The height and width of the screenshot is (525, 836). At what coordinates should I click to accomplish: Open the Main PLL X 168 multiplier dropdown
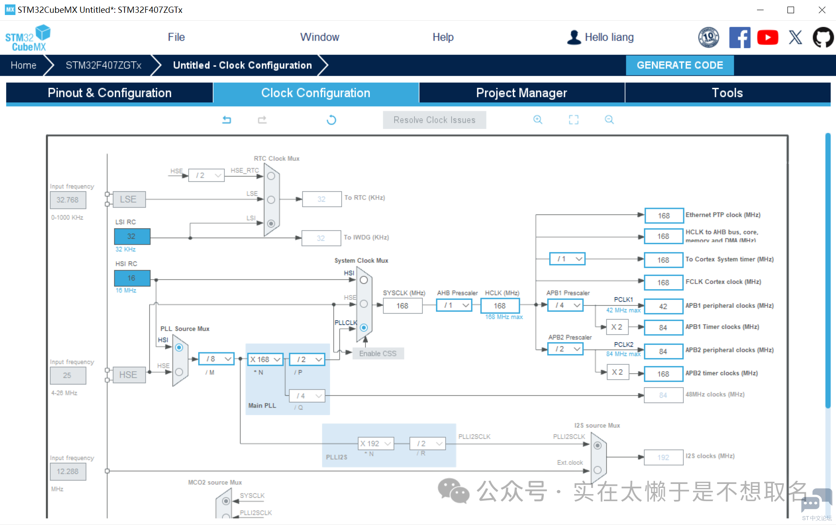(x=265, y=359)
